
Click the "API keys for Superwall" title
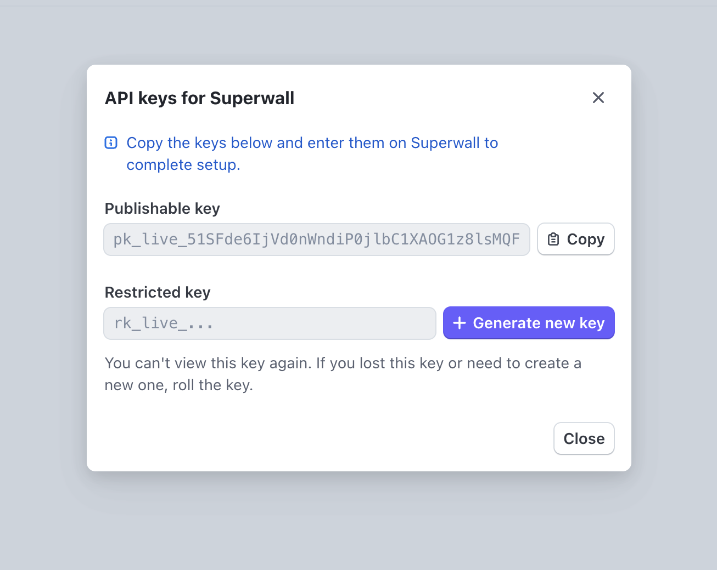click(x=199, y=98)
